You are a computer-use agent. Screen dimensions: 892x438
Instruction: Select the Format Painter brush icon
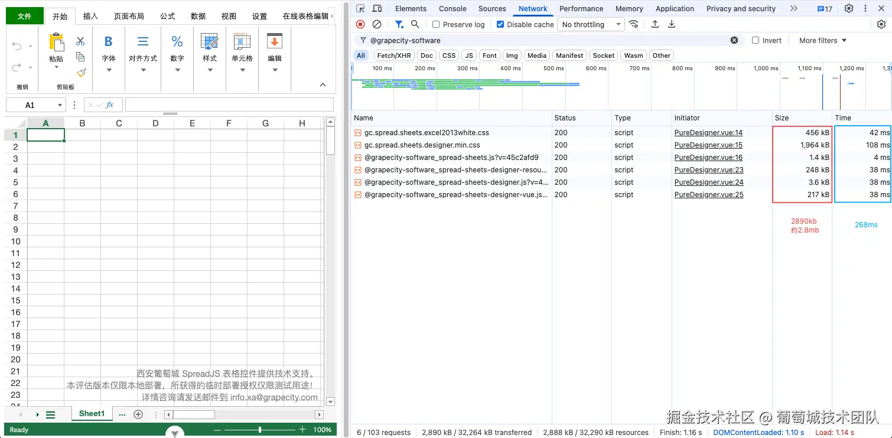tap(82, 73)
